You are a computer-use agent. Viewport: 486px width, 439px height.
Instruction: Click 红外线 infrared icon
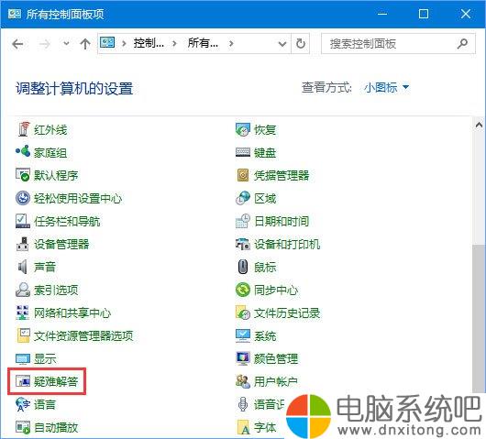tap(22, 129)
